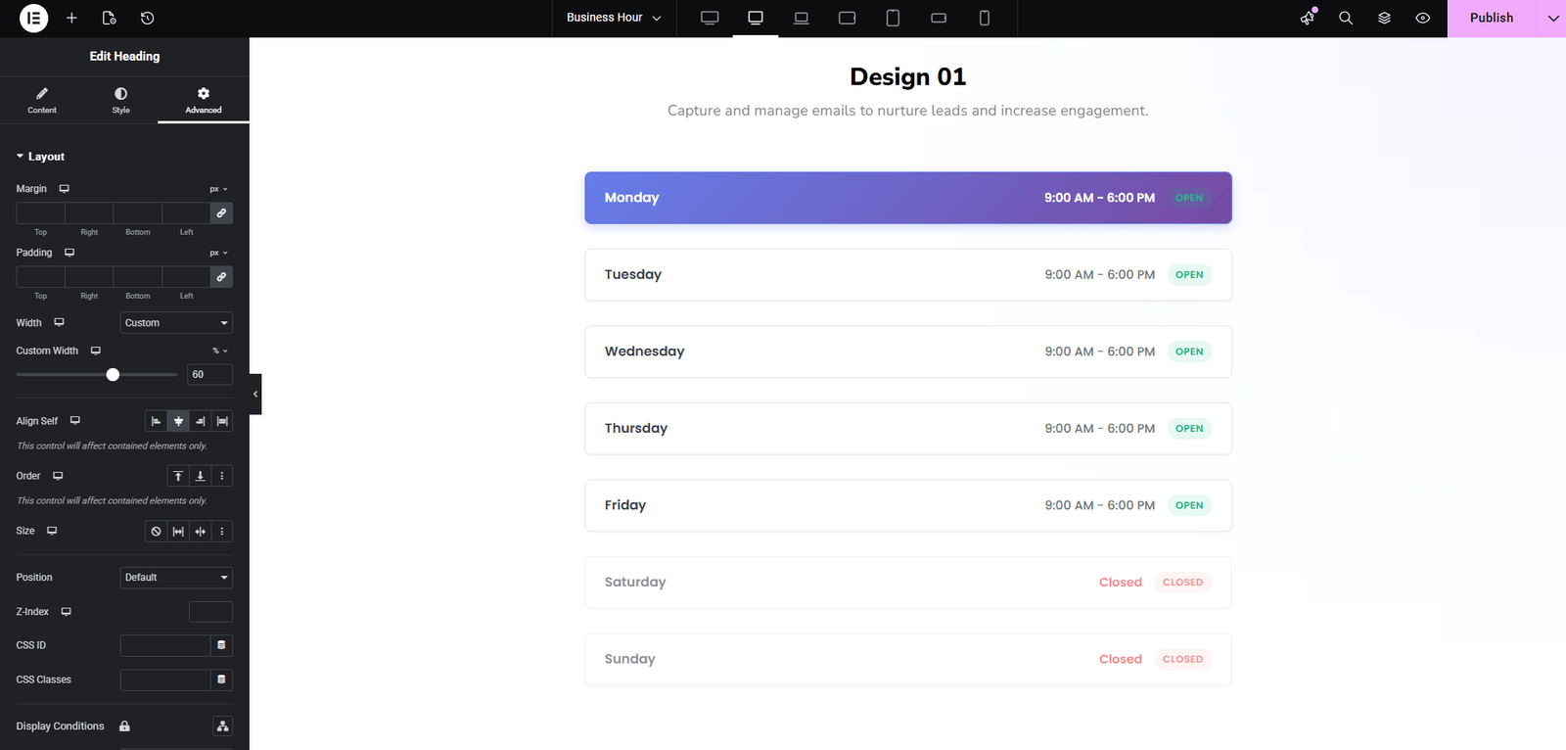Open the Structure layers icon

tap(1384, 18)
